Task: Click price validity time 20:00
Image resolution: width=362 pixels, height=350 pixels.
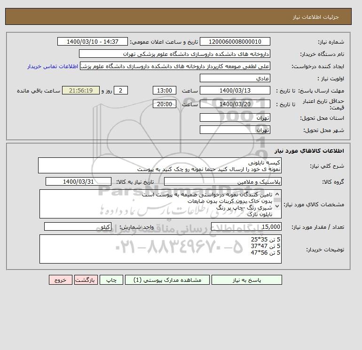Action: 165,104
